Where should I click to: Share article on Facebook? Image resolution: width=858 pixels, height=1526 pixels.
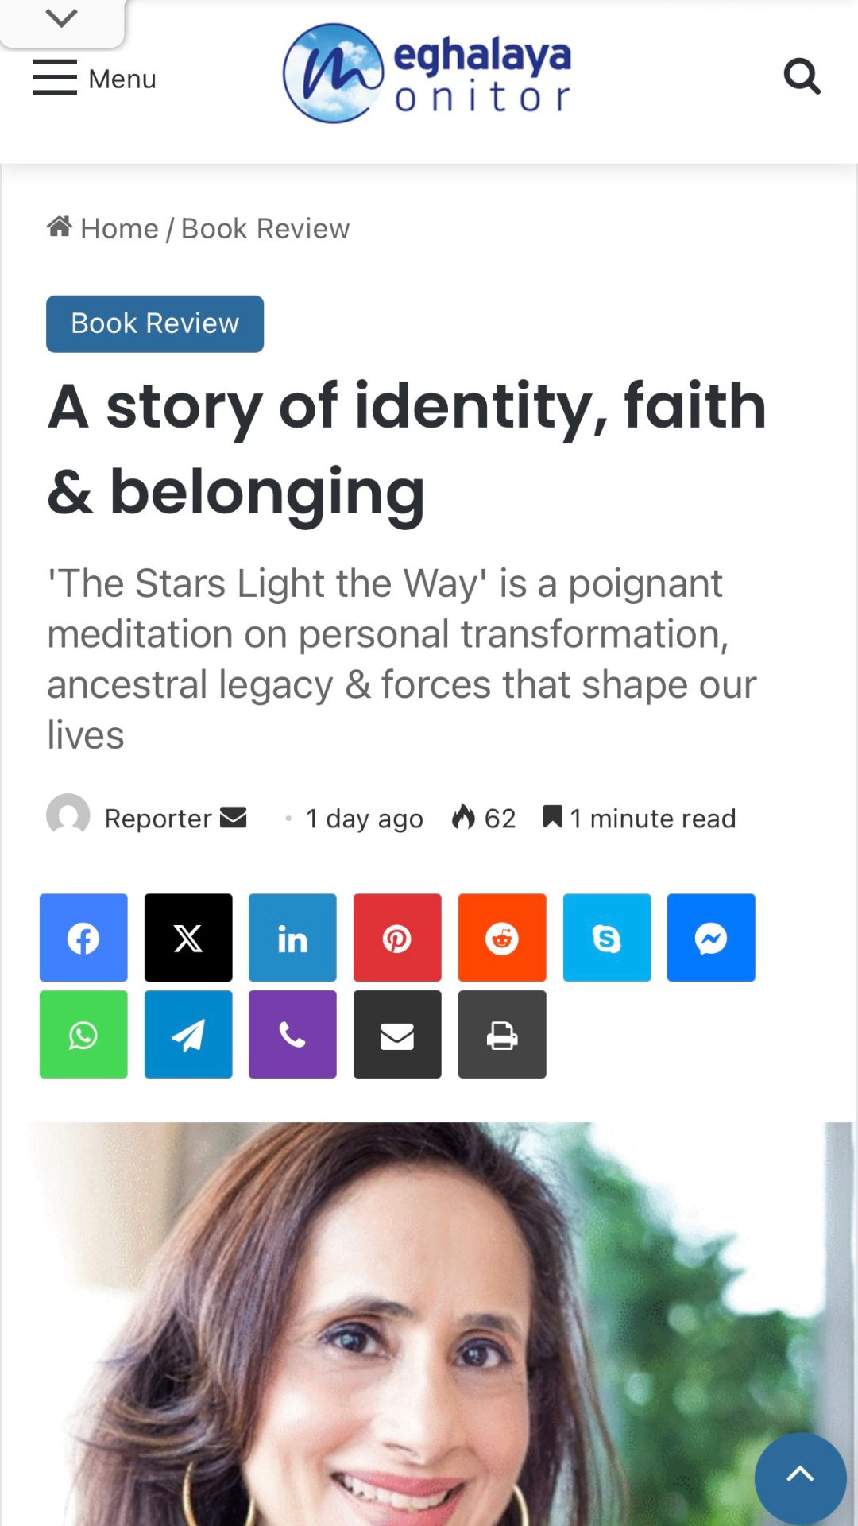(x=83, y=938)
